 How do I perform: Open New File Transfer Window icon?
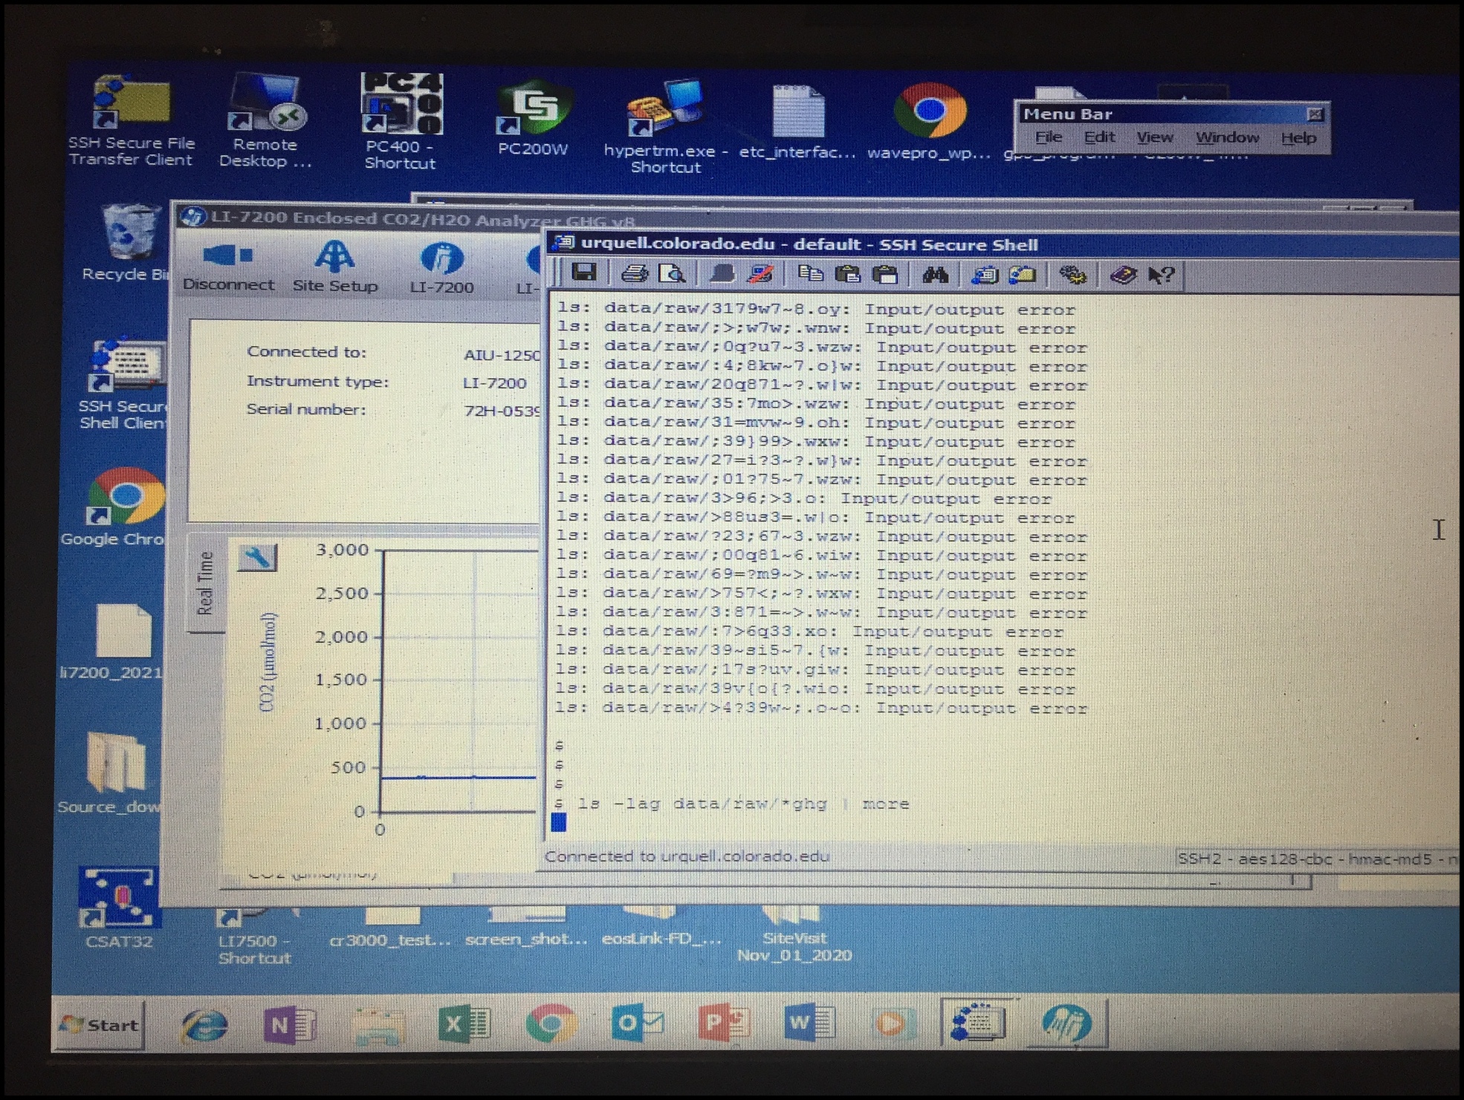(x=1023, y=275)
